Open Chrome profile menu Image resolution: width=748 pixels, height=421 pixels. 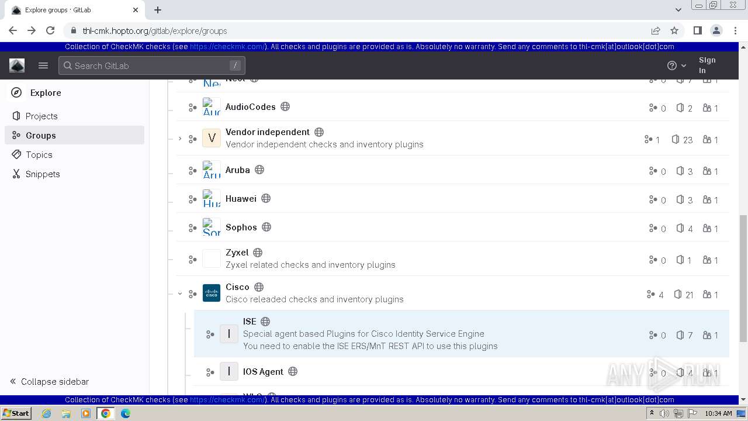click(716, 30)
